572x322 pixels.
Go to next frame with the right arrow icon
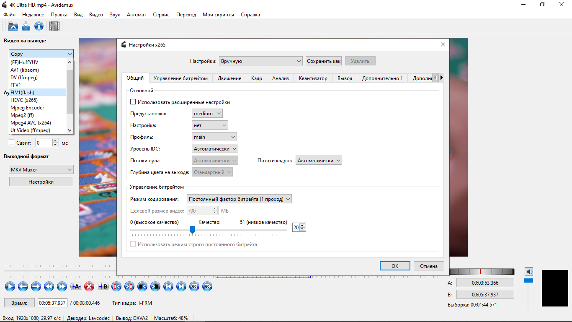pyautogui.click(x=36, y=287)
